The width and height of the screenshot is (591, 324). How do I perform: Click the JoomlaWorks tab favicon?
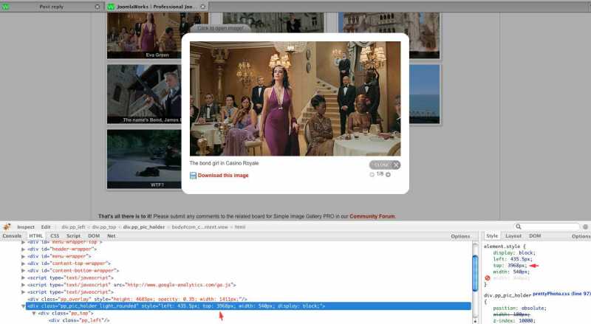click(111, 7)
